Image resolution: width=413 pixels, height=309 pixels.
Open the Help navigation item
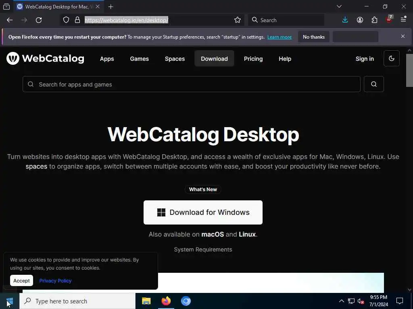click(x=285, y=59)
